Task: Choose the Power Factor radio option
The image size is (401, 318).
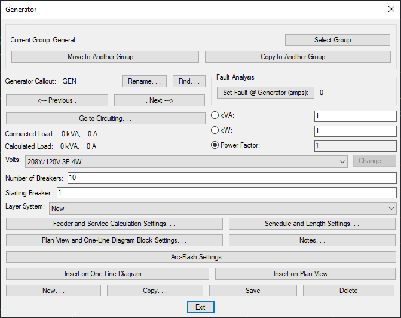Action: pos(216,145)
